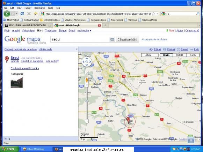203x152 pixels.
Task: Open the 'Obțineți indicații de orientare' link
Action: [x=21, y=50]
